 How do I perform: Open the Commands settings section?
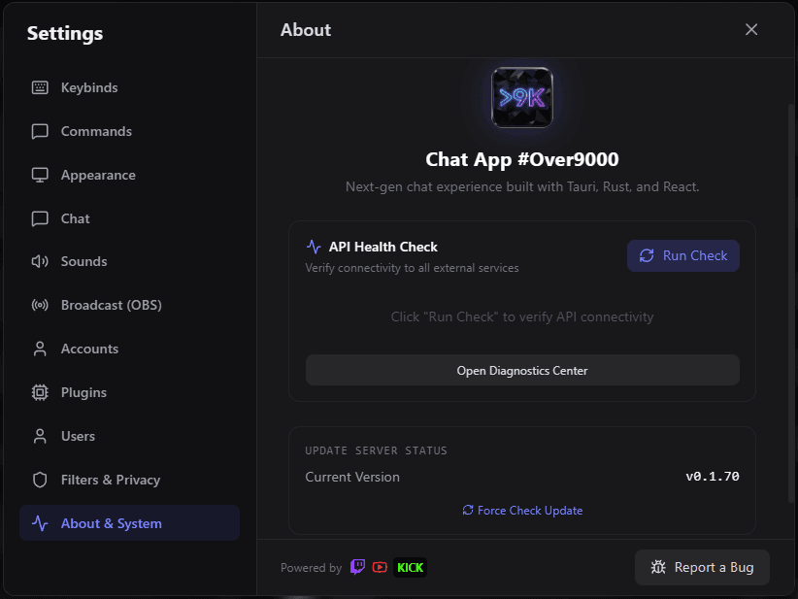(x=95, y=131)
